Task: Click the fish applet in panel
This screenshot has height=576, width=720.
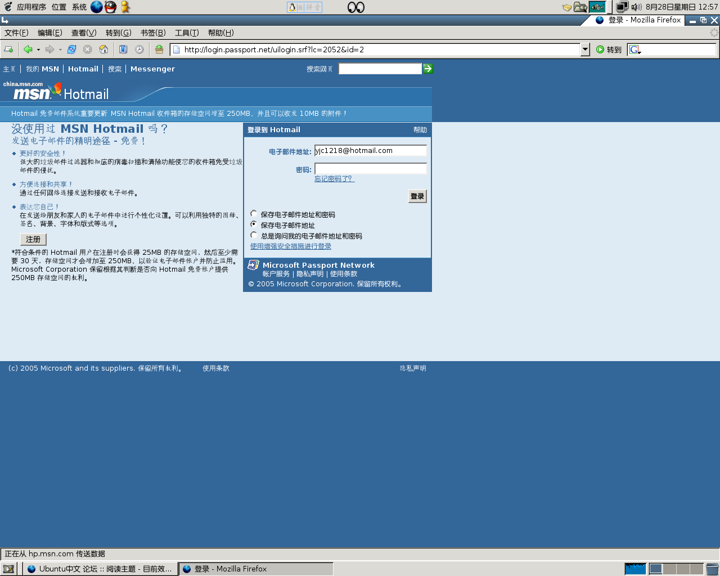Action: [597, 7]
